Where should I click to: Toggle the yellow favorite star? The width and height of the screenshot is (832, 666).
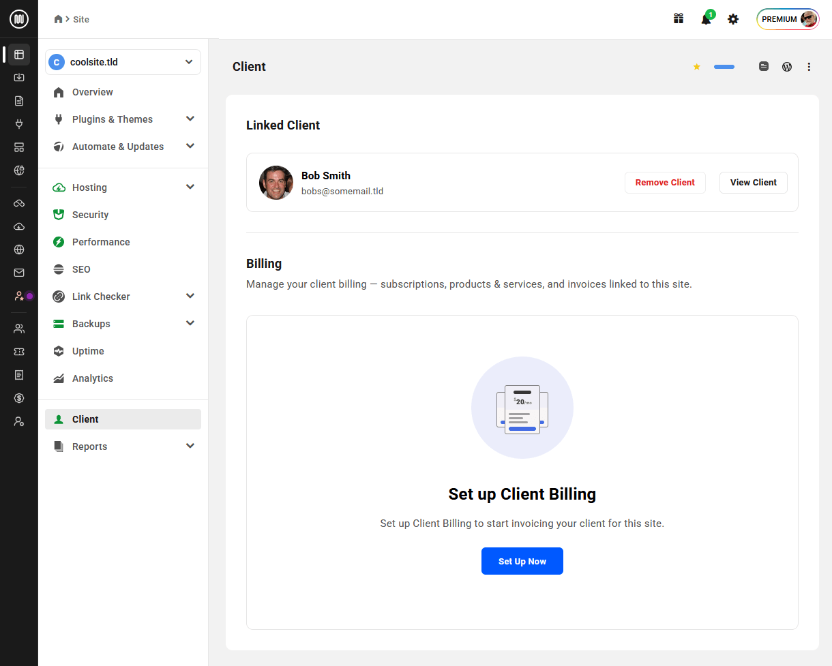[696, 67]
